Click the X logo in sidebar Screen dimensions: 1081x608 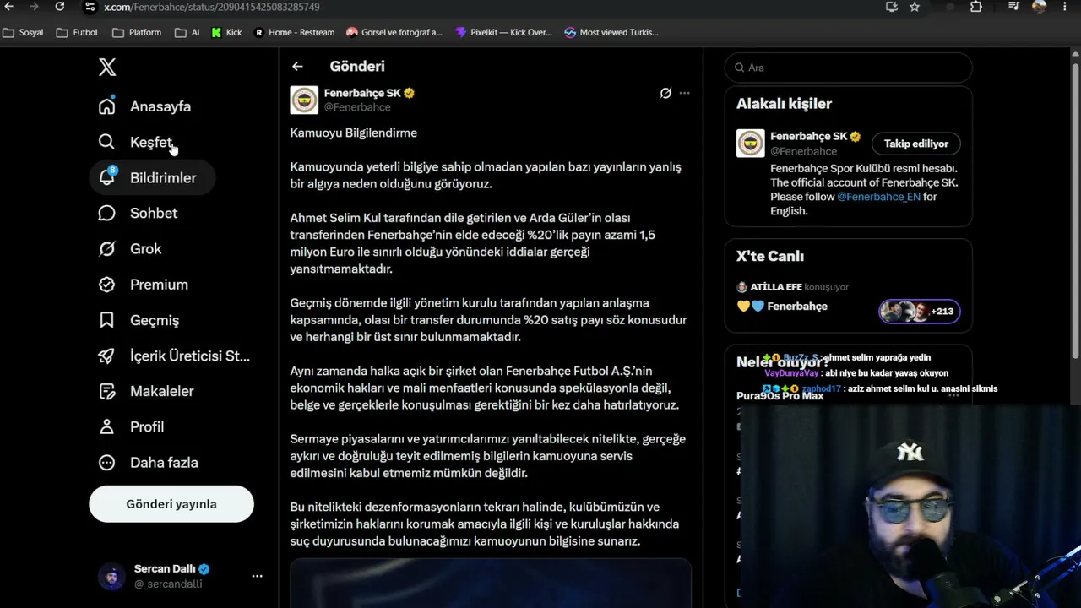click(107, 68)
